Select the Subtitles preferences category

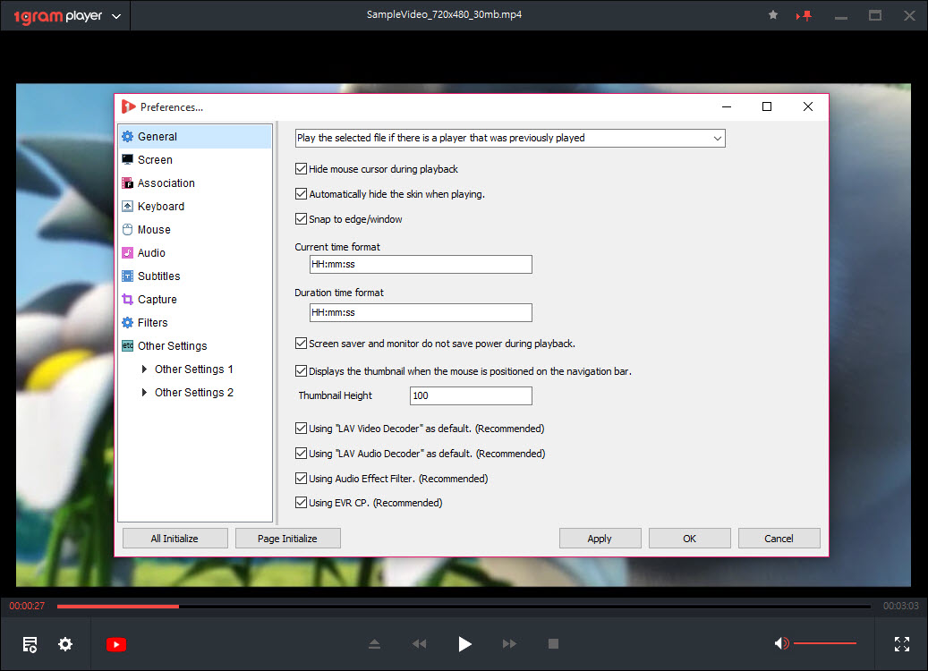click(158, 276)
